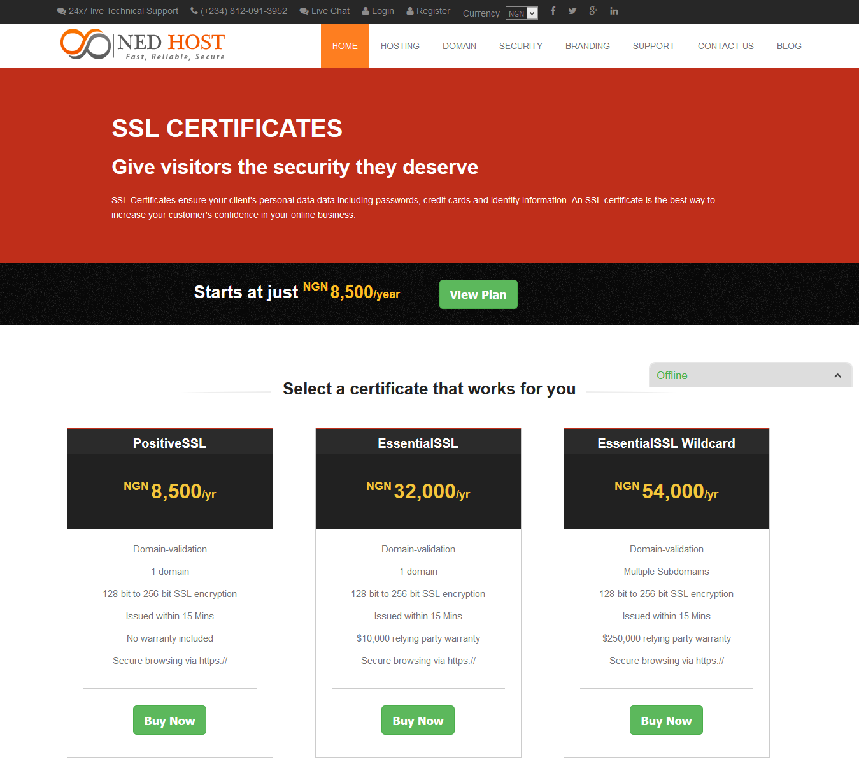Open the NGN currency dropdown
The height and width of the screenshot is (764, 859).
pos(522,13)
